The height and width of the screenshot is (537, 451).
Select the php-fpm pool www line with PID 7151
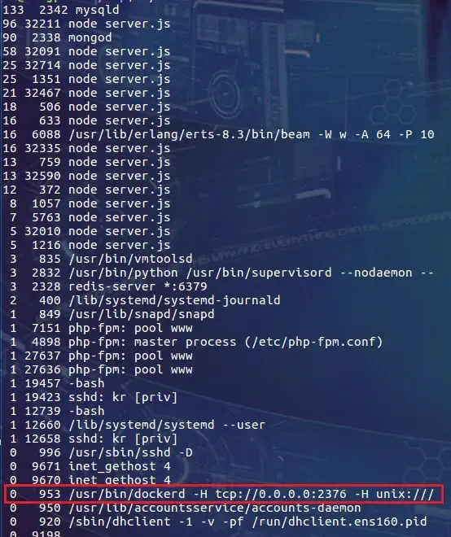101,328
